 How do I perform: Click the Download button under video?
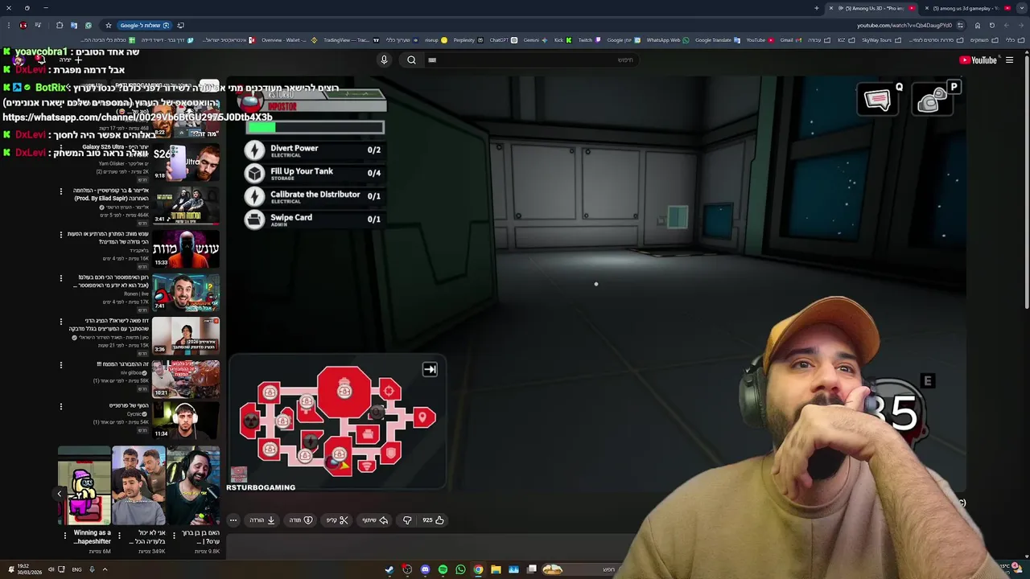click(262, 520)
